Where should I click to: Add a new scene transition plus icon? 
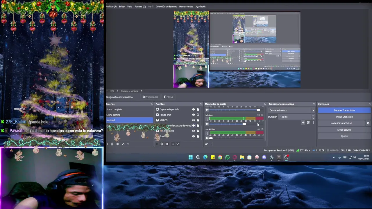(x=303, y=122)
